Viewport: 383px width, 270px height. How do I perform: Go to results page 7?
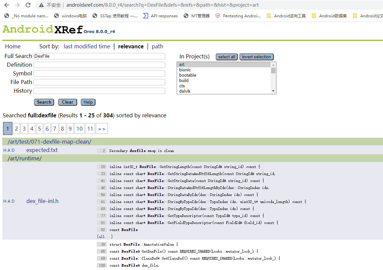[55, 129]
